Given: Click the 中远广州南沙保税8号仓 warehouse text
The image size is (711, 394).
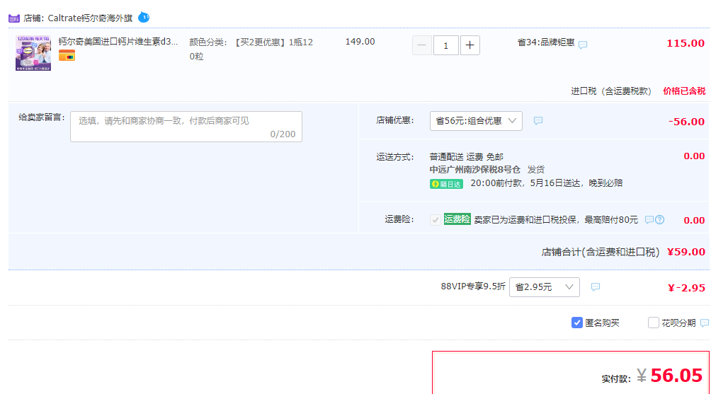Looking at the screenshot, I should (x=474, y=169).
